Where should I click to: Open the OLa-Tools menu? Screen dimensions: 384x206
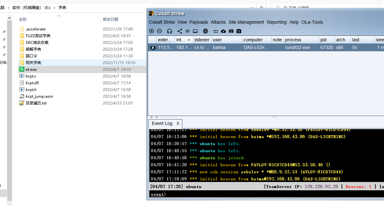(x=312, y=22)
